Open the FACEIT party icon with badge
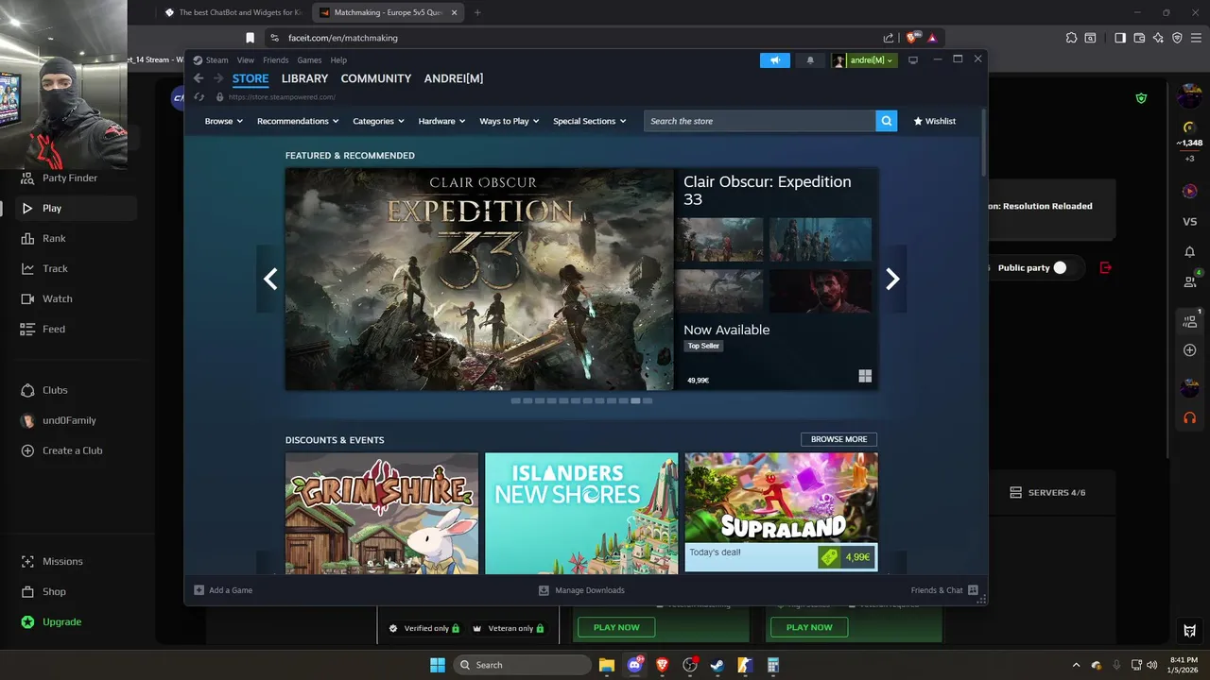Screen dimensions: 1210x680 (1190, 320)
